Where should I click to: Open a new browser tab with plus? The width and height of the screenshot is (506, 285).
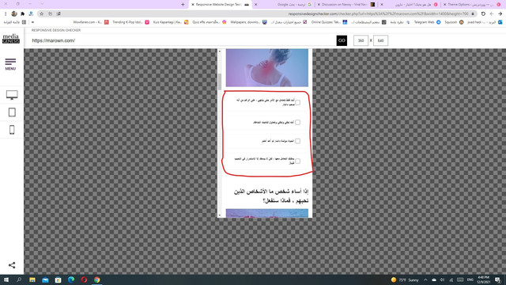pyautogui.click(x=183, y=5)
